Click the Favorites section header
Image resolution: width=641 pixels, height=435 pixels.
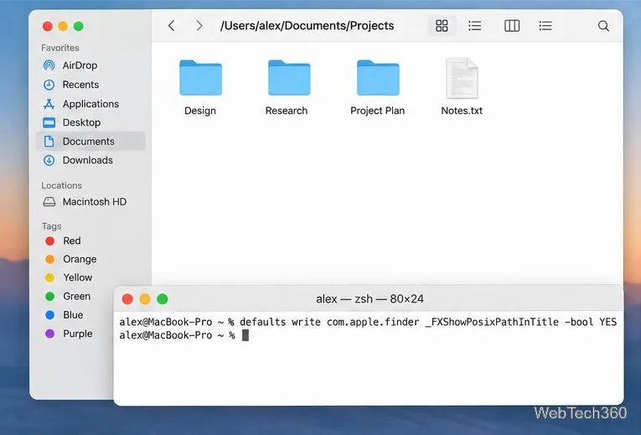pos(60,48)
